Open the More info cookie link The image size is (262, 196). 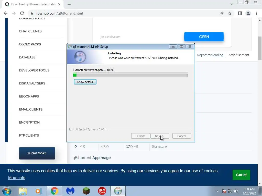click(17, 178)
